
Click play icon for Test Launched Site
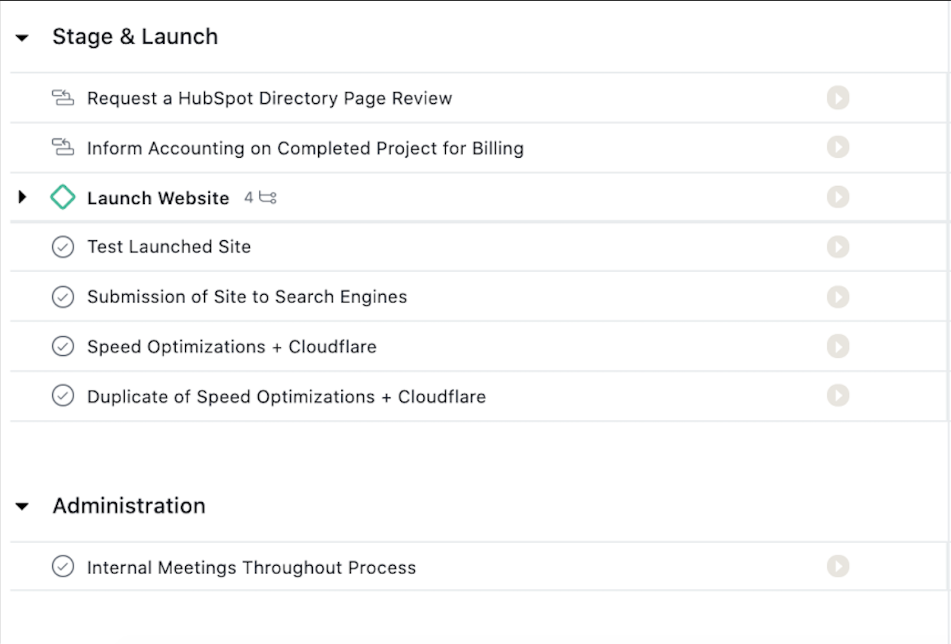click(838, 247)
